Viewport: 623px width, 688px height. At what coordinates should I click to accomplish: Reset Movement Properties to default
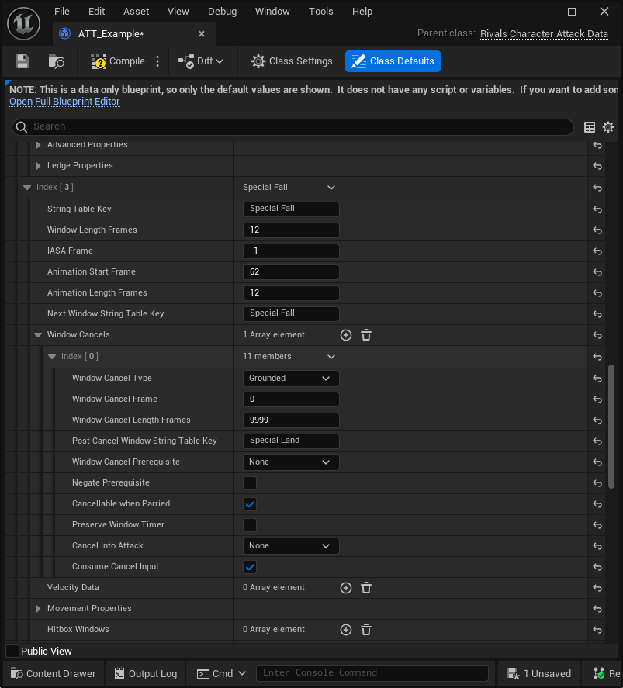coord(597,609)
